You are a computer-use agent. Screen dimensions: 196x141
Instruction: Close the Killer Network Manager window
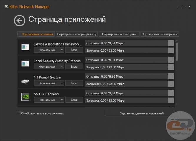coord(190,6)
